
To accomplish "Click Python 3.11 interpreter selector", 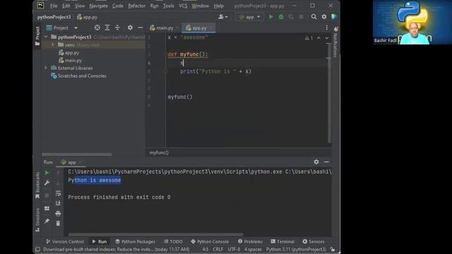I will coord(296,249).
